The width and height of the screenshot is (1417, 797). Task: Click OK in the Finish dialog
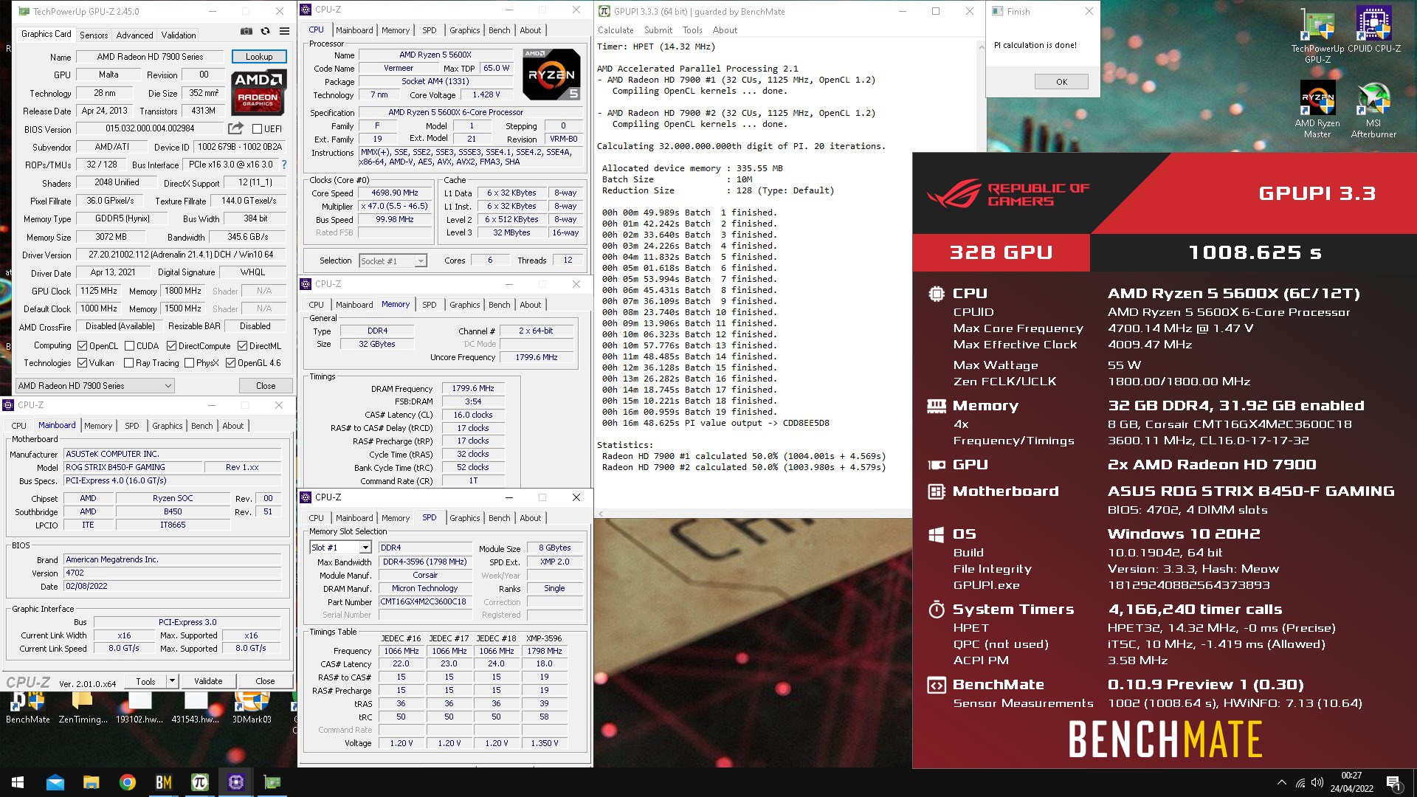(x=1061, y=81)
